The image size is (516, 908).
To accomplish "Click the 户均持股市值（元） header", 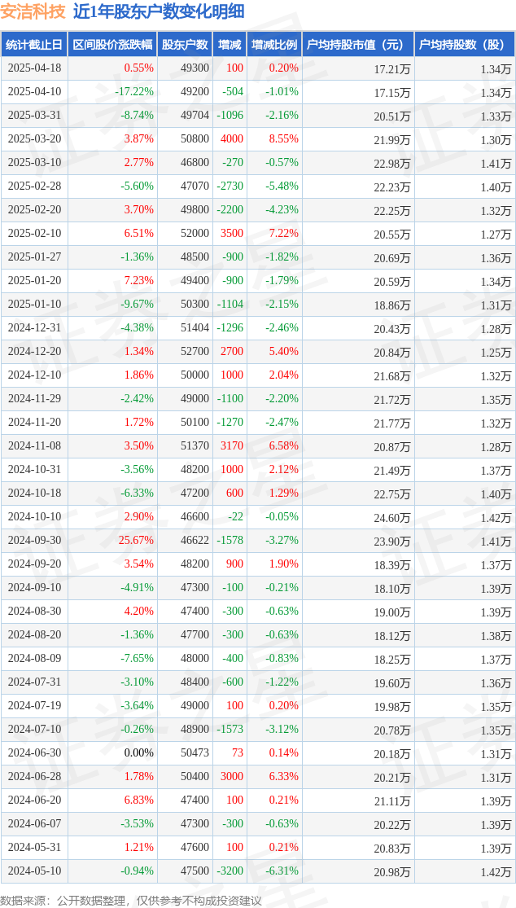I will [x=358, y=44].
